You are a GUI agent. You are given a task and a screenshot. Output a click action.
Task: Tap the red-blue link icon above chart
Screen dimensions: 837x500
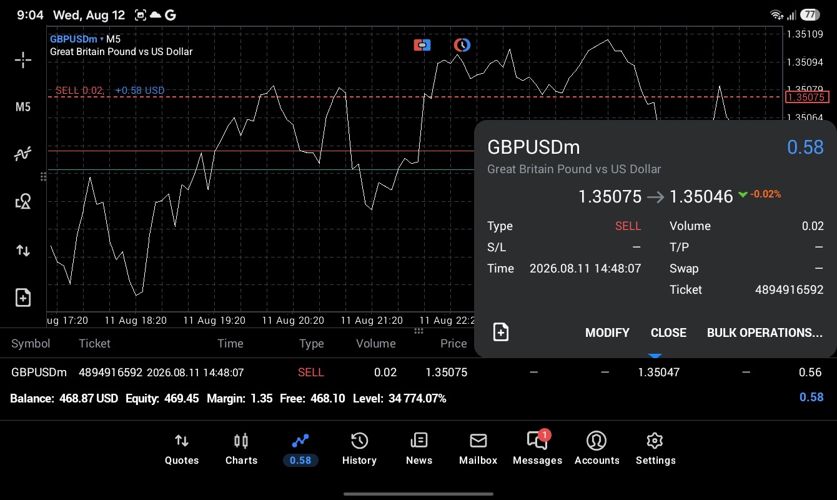coord(422,45)
